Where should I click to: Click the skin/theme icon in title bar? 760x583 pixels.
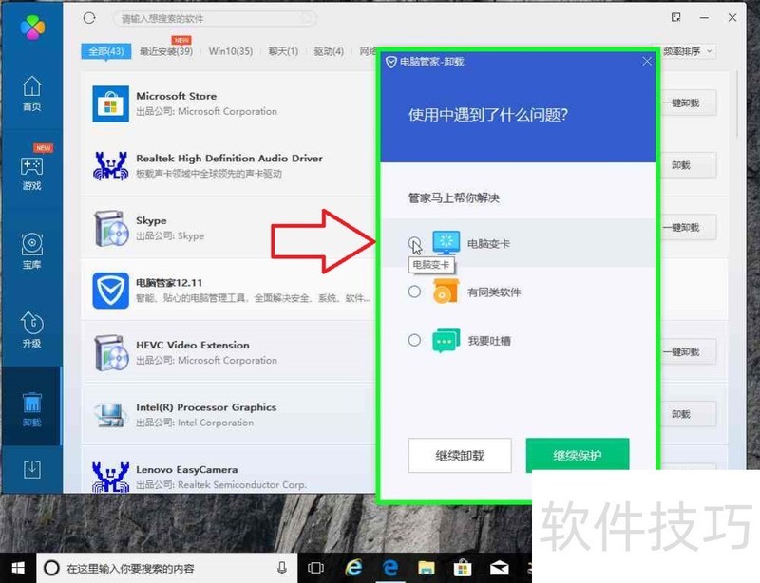pos(675,17)
